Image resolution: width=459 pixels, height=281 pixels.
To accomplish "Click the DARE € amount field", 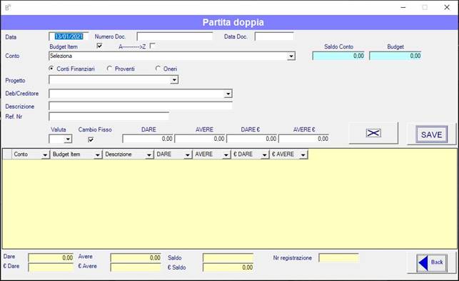I will tap(252, 139).
